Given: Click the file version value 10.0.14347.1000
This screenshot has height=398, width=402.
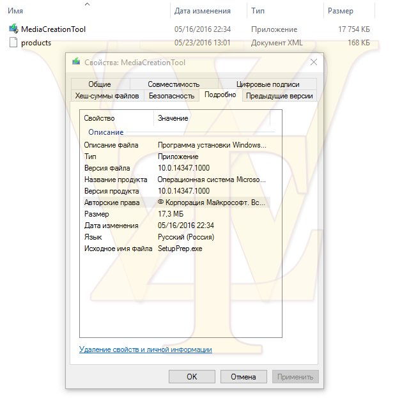Looking at the screenshot, I should pyautogui.click(x=183, y=168).
